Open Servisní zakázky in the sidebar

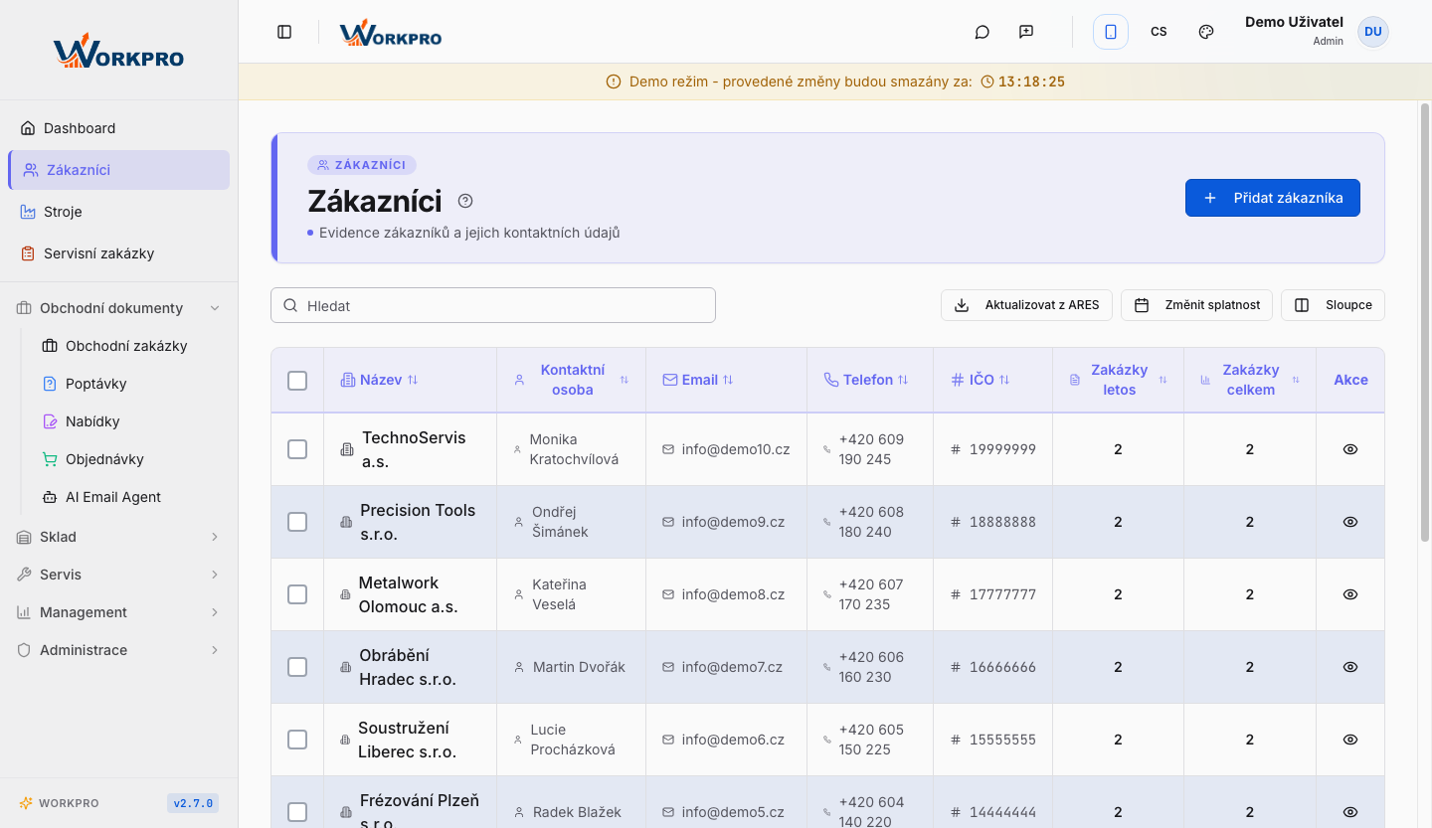click(x=118, y=253)
